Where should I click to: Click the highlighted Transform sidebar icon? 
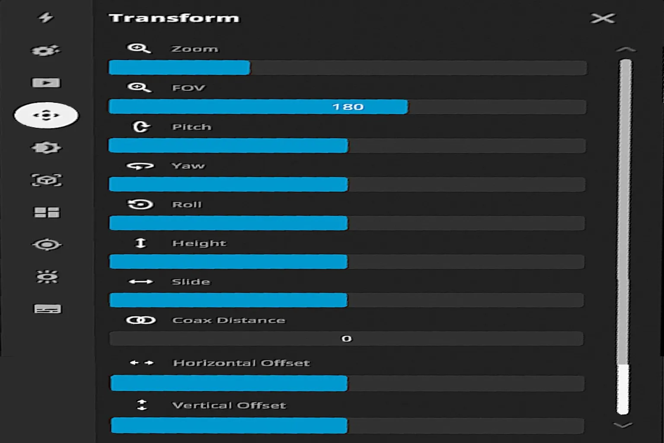point(46,115)
